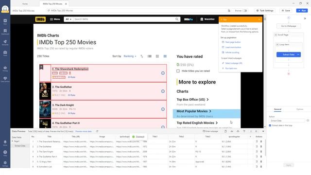Collapse the workflow panel with double arrow
This screenshot has height=175, width=311.
tap(305, 18)
